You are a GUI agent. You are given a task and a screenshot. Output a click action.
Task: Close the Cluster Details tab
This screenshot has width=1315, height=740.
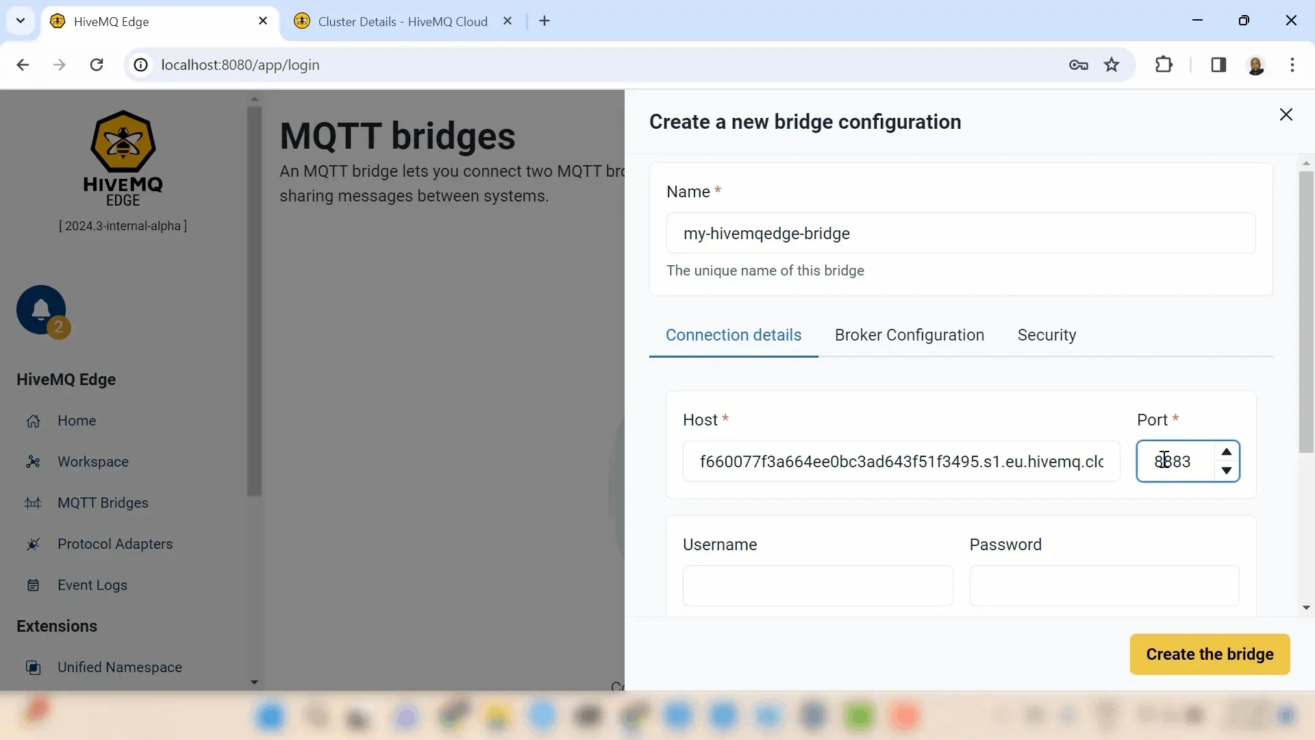[x=508, y=21]
